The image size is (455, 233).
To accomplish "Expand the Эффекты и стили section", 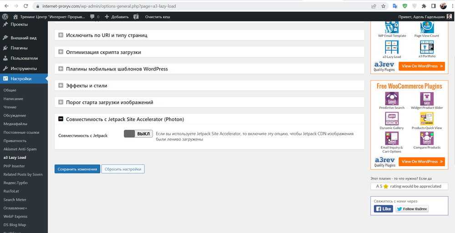I will [x=61, y=85].
